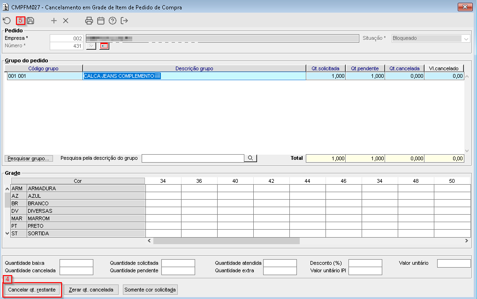The width and height of the screenshot is (477, 299).
Task: Select the ARMADURA color row
Action: pyautogui.click(x=78, y=188)
